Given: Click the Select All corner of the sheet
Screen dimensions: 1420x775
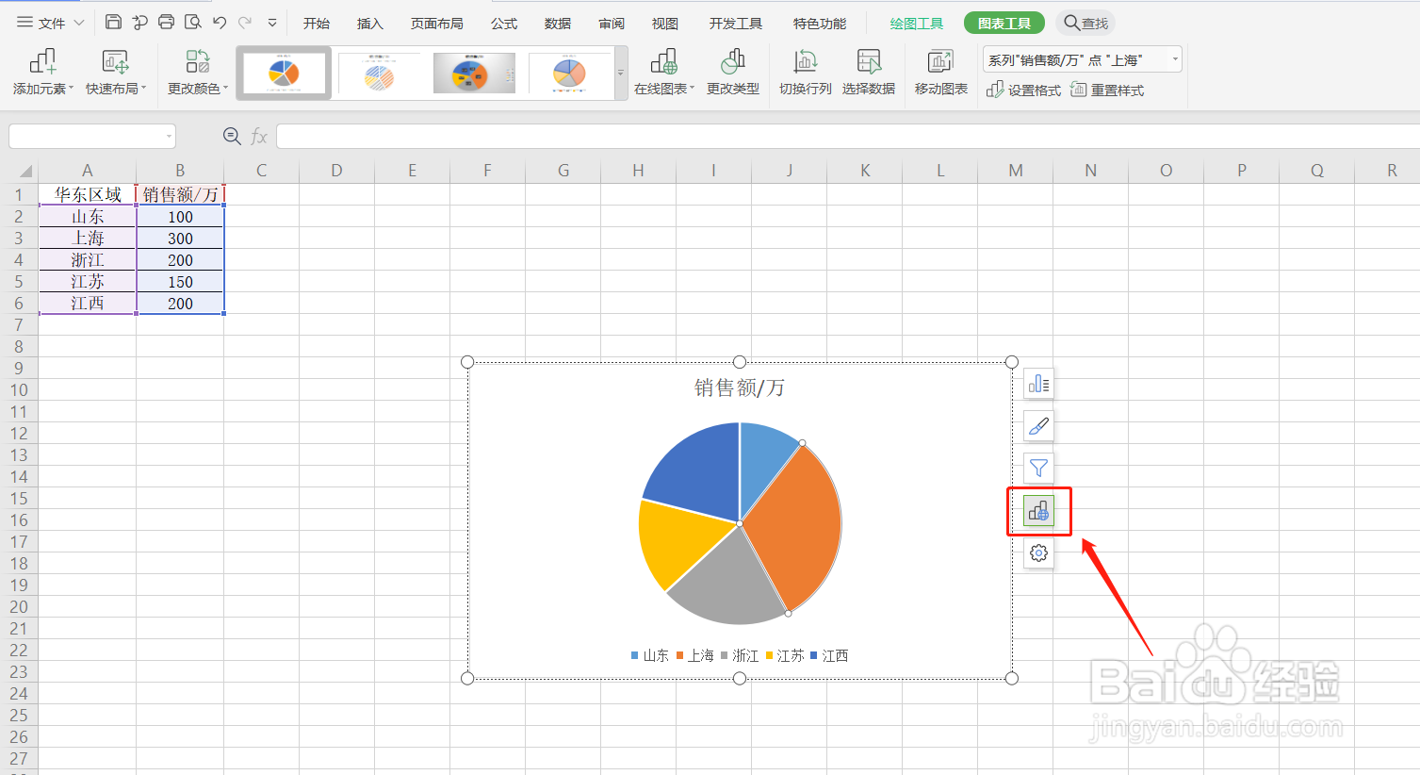Looking at the screenshot, I should tap(25, 171).
